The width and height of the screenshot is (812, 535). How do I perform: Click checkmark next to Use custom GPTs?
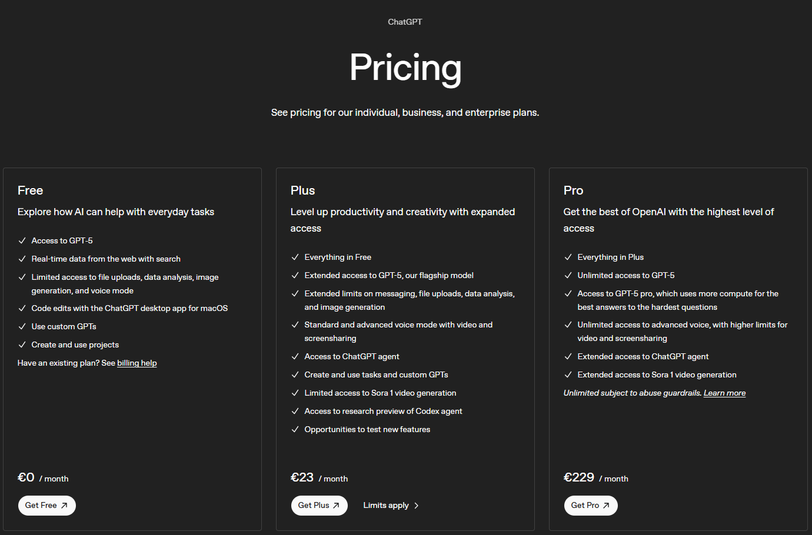point(22,327)
